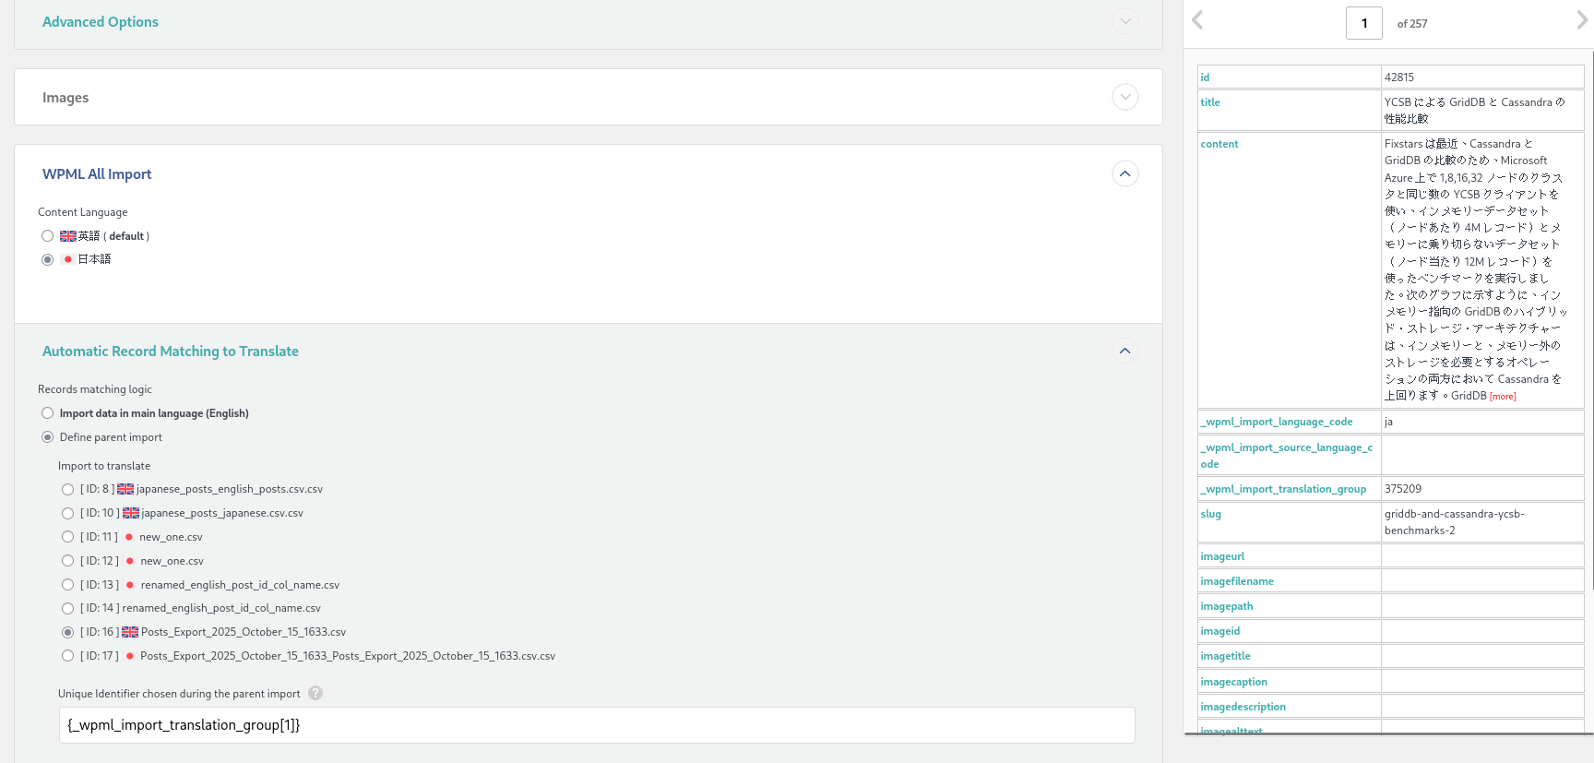Select import ID 8 japanese_posts_english_posts.csv
Screen dimensions: 1594x763
68,489
